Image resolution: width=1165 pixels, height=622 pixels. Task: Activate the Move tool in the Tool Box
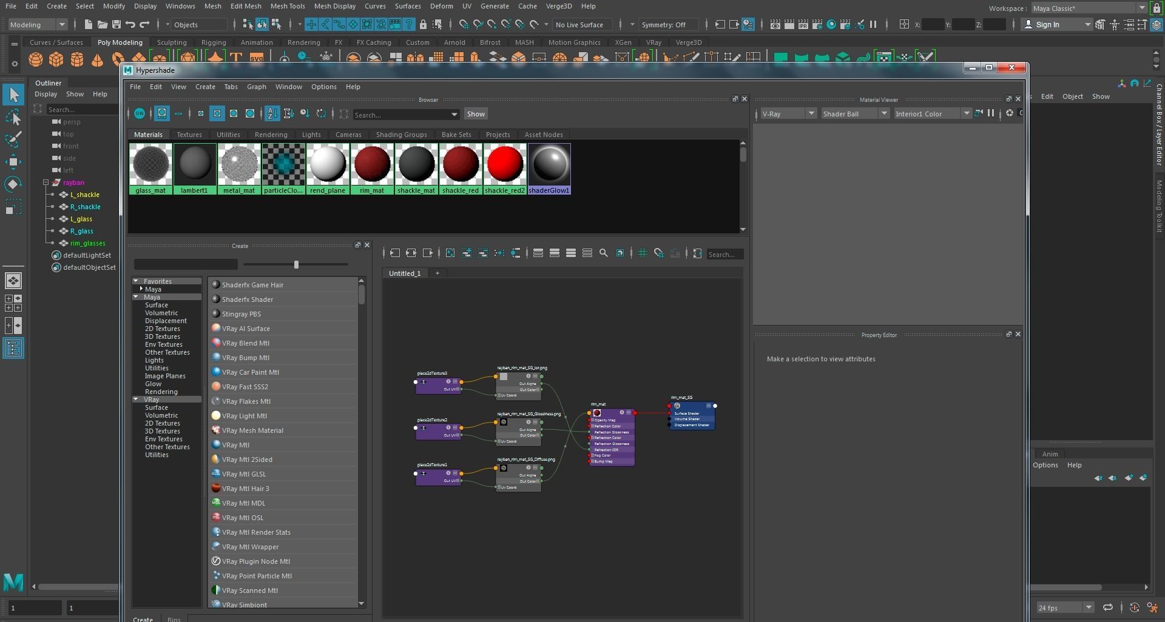pos(13,161)
